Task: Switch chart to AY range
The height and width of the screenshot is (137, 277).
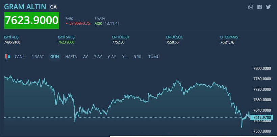Action: click(x=85, y=57)
